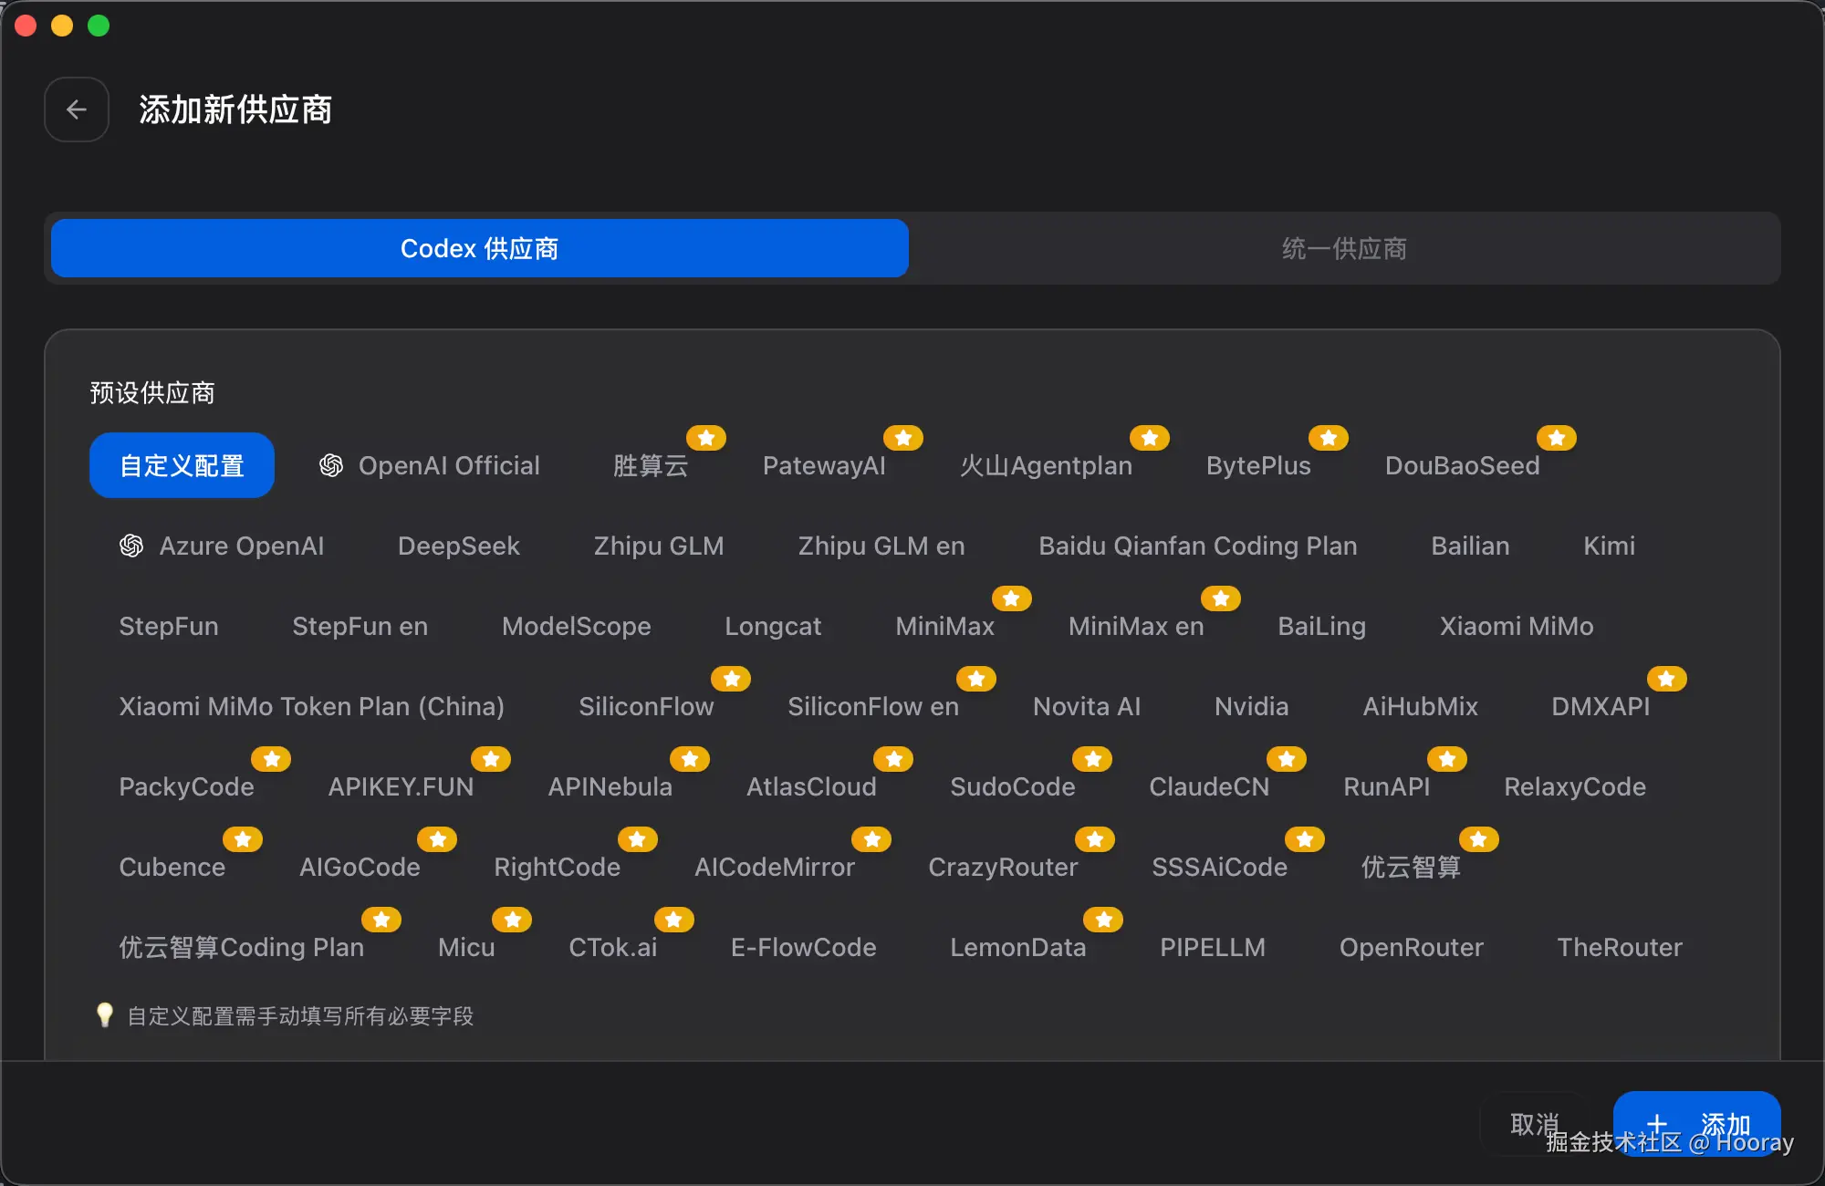Click the 添加新供应商 page title
The image size is (1825, 1186).
coord(235,109)
